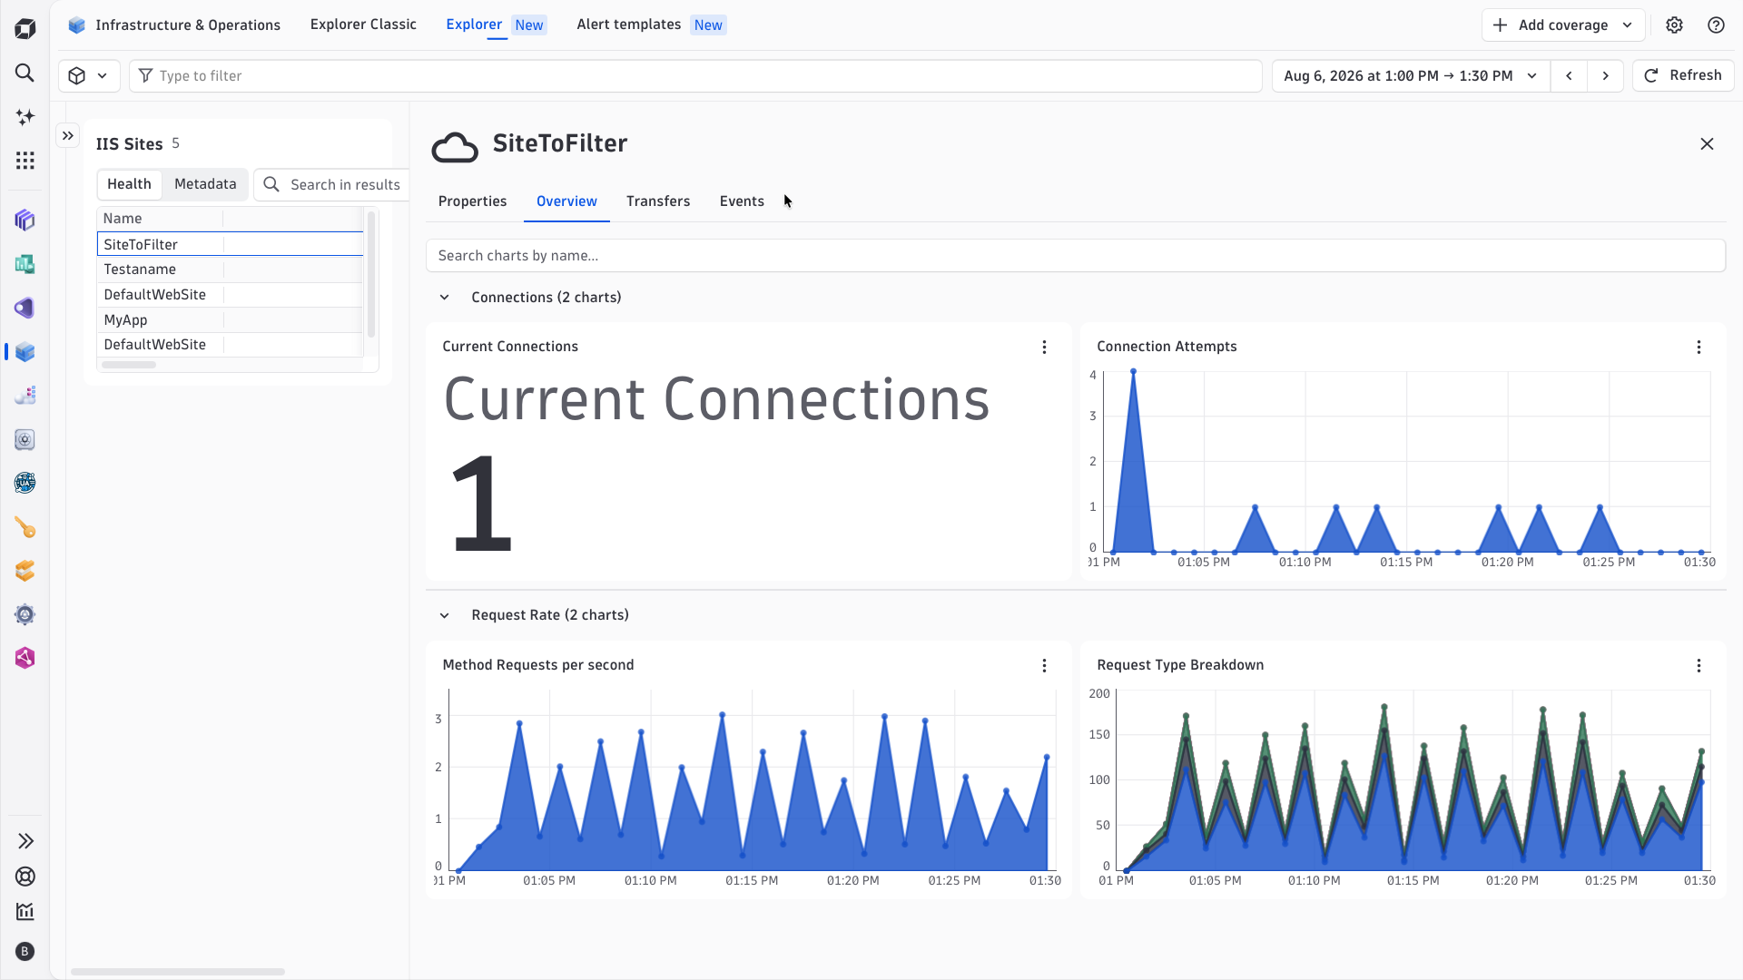Open the orange stacked boxes app in sidebar

[x=25, y=571]
